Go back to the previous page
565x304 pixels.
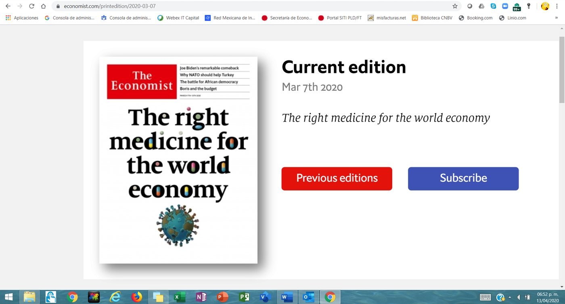[8, 6]
